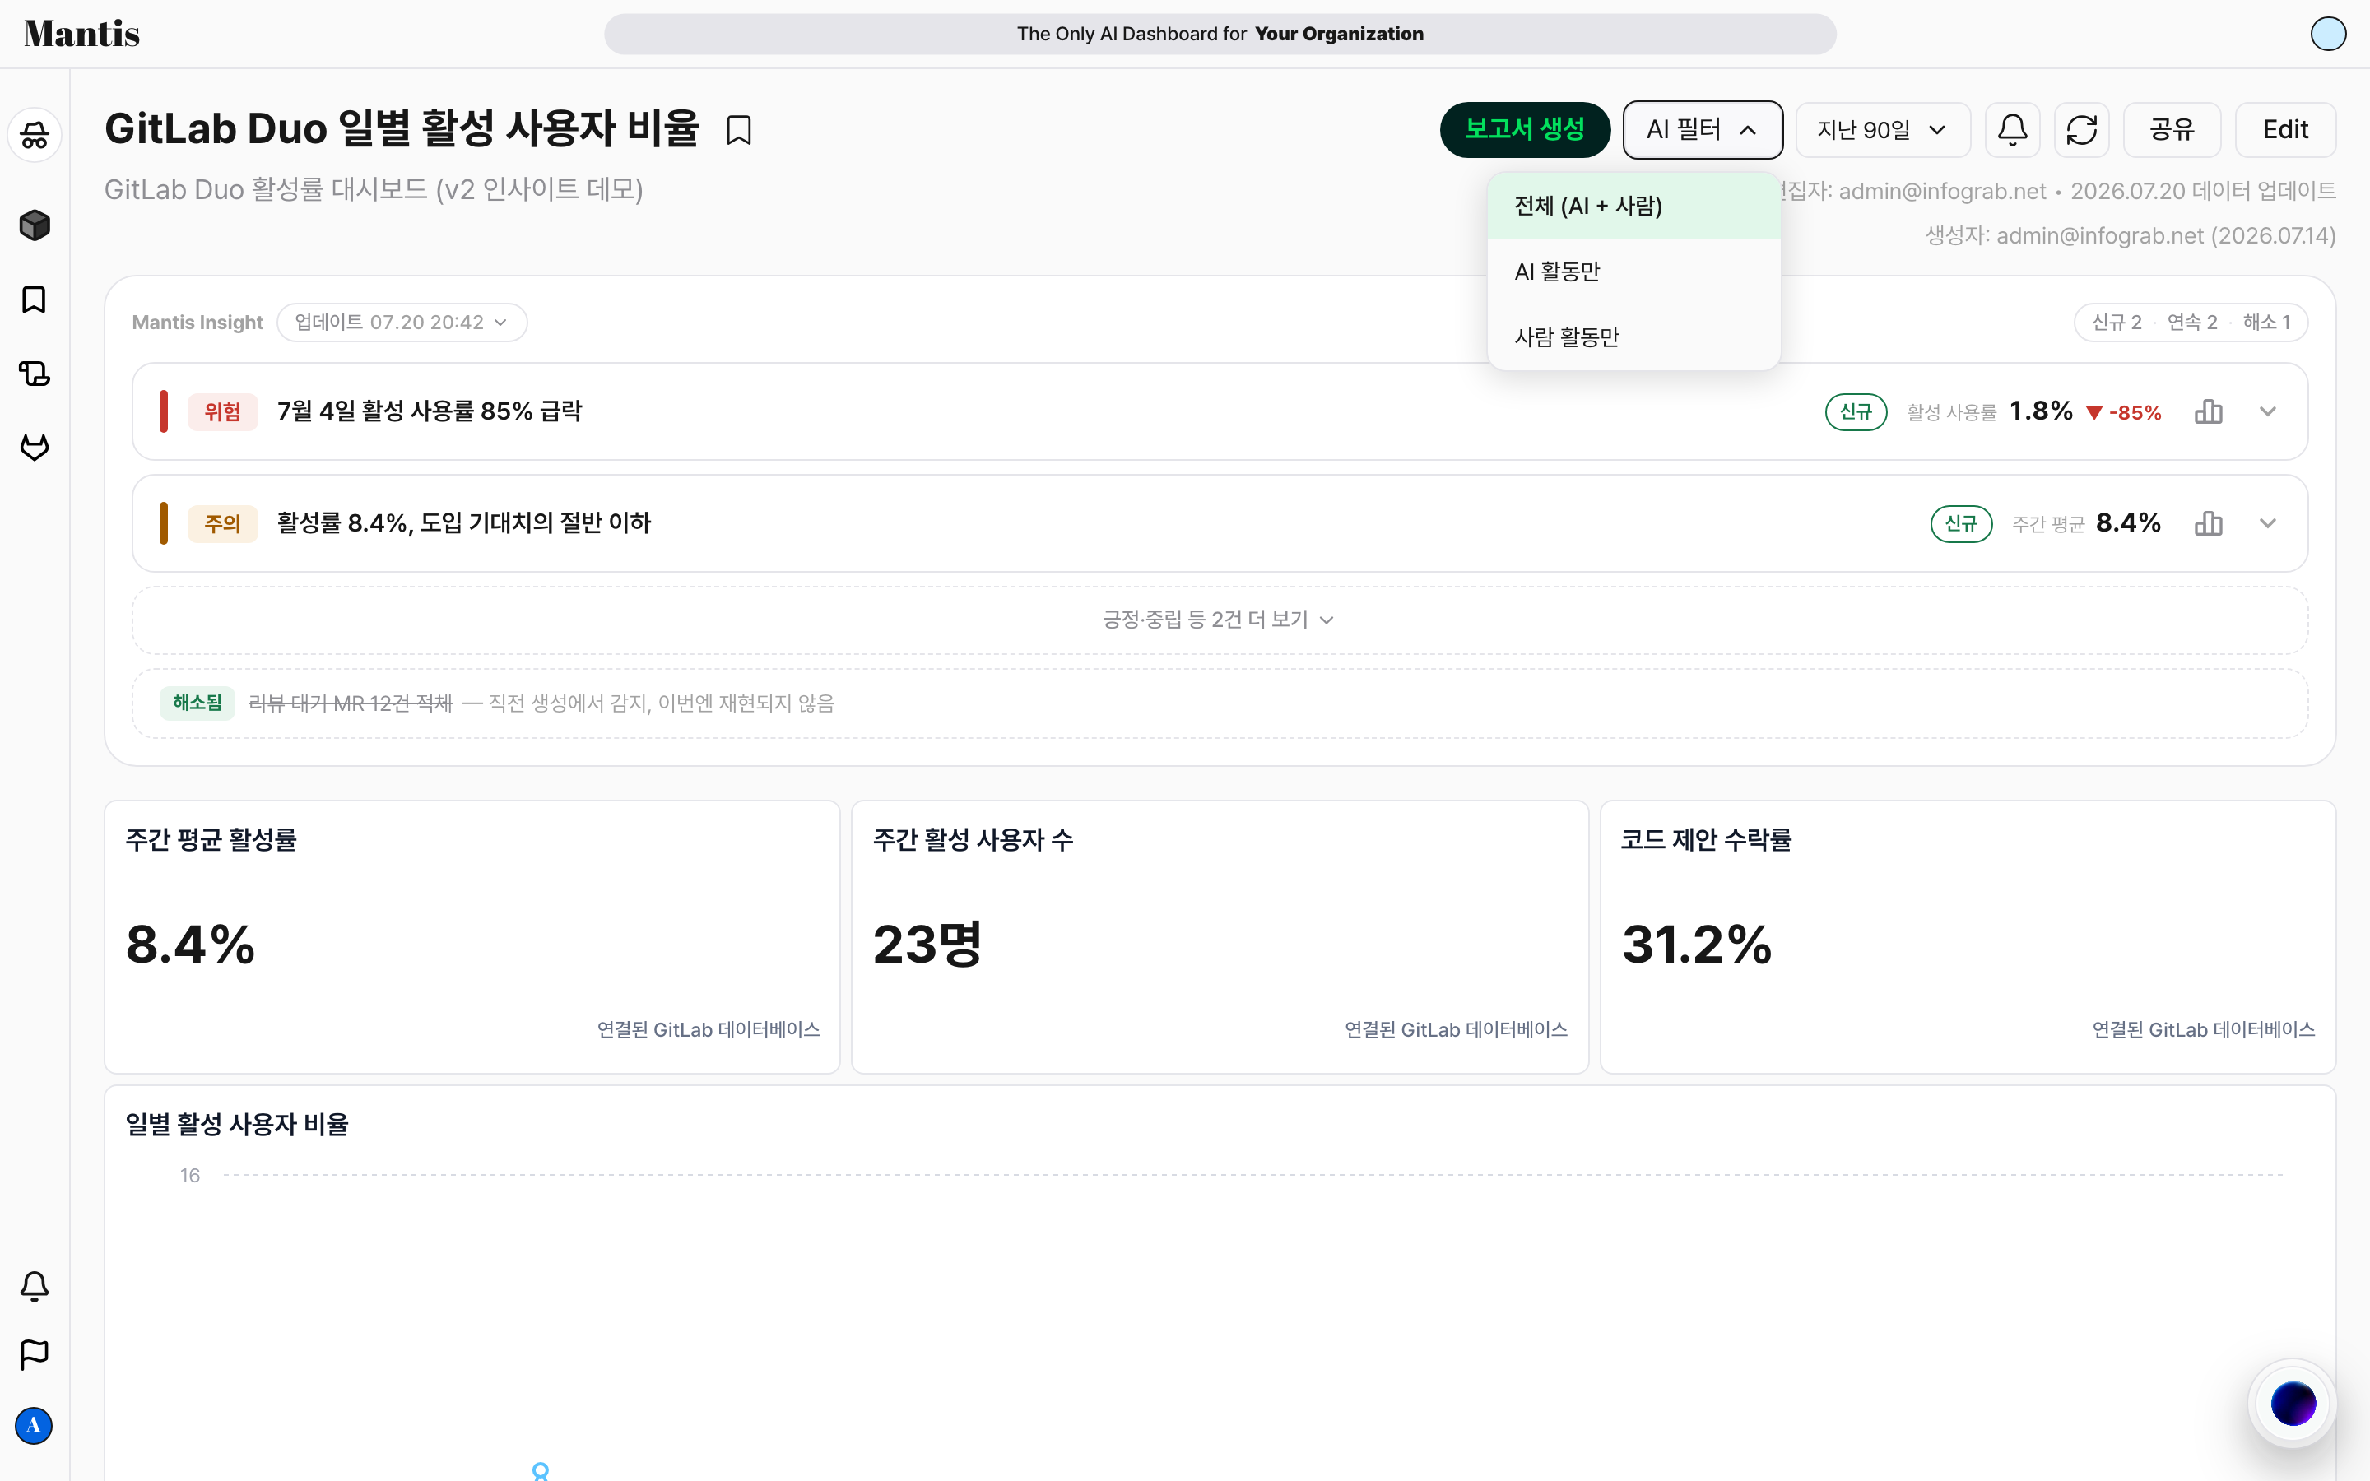Select the 전체 (AI + 사람) filter option
The image size is (2370, 1481).
click(x=1633, y=206)
